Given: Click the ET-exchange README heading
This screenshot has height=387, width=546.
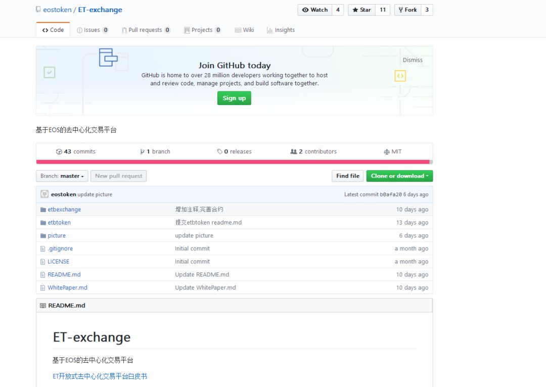Looking at the screenshot, I should [x=92, y=338].
